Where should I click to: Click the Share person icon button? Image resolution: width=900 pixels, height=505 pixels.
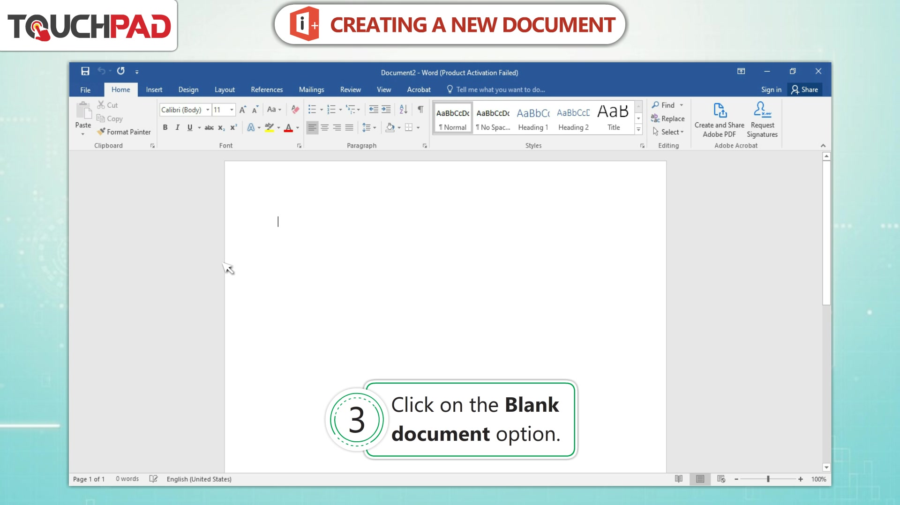point(805,89)
